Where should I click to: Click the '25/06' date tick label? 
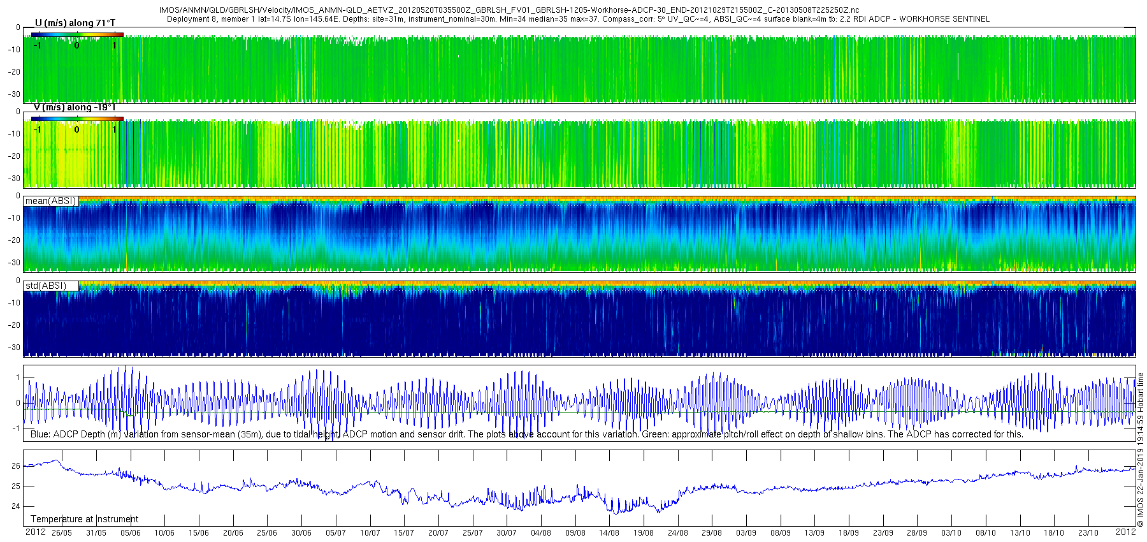coord(267,533)
